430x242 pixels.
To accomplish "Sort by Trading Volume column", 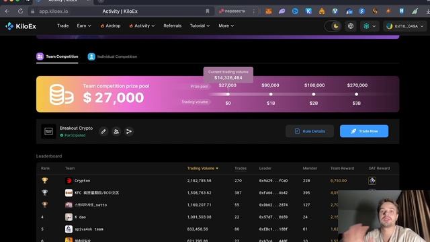I will point(203,168).
